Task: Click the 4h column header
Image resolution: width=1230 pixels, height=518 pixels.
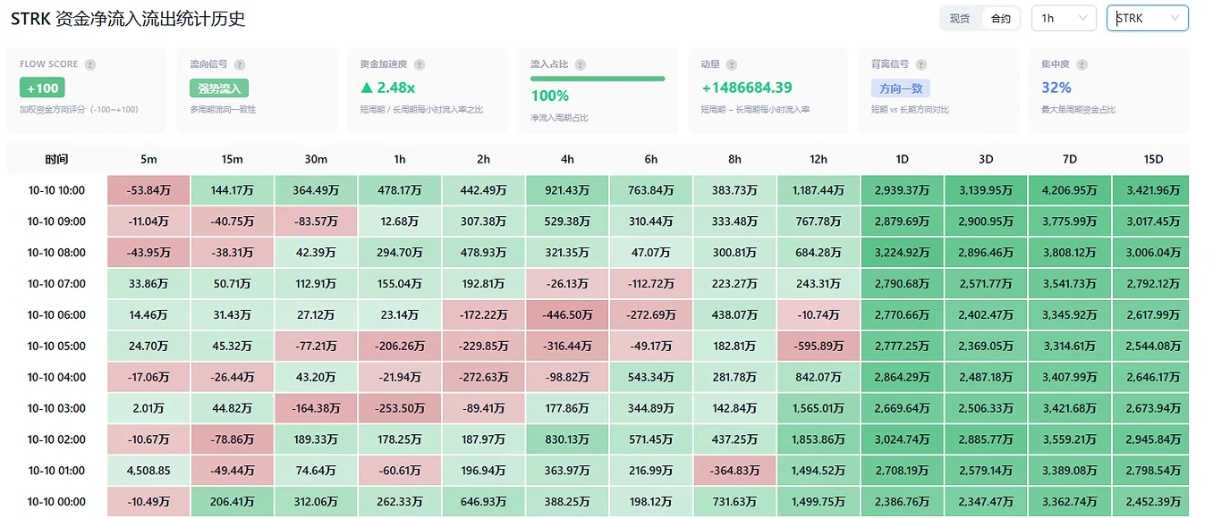Action: [x=567, y=160]
